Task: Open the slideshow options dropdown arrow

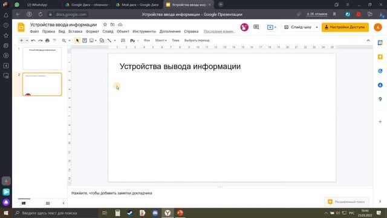Action: click(x=317, y=27)
